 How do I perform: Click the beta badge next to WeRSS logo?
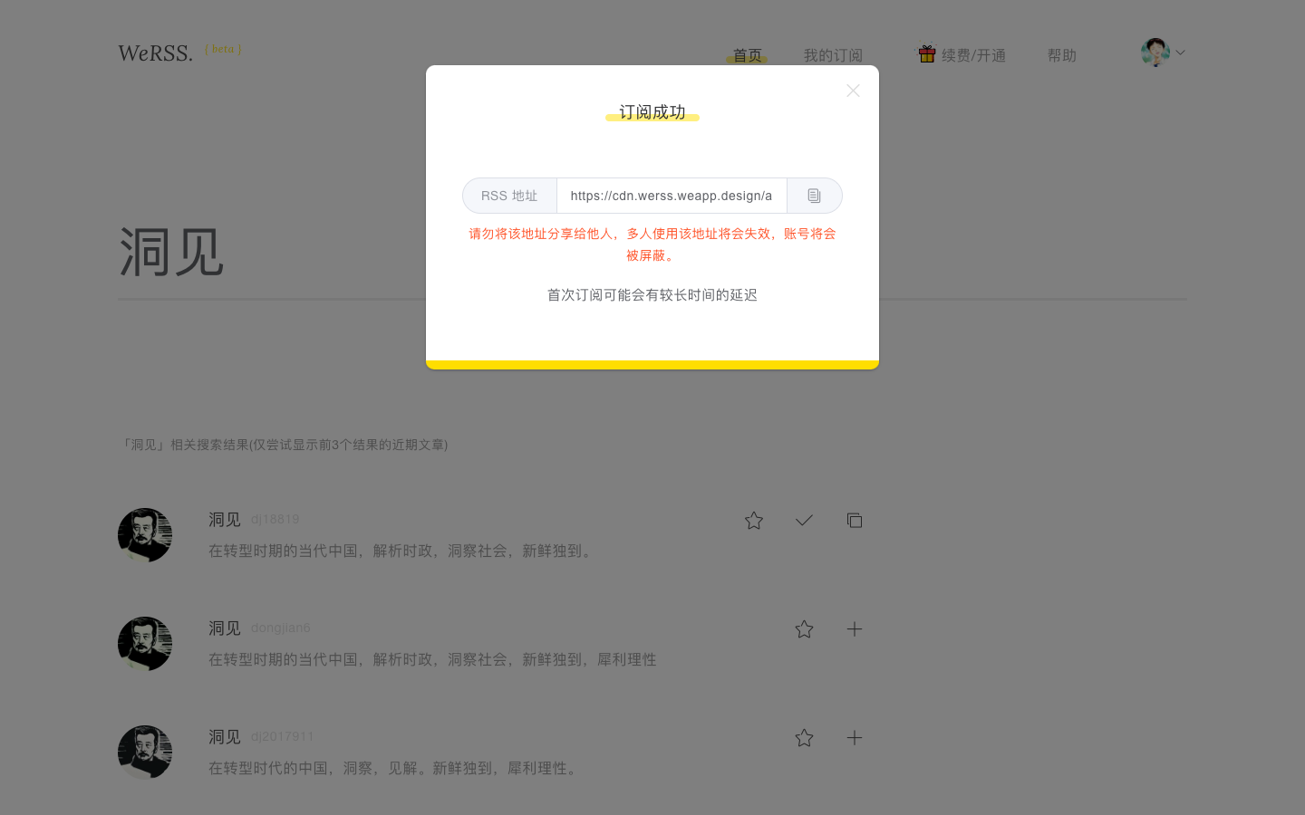point(223,49)
